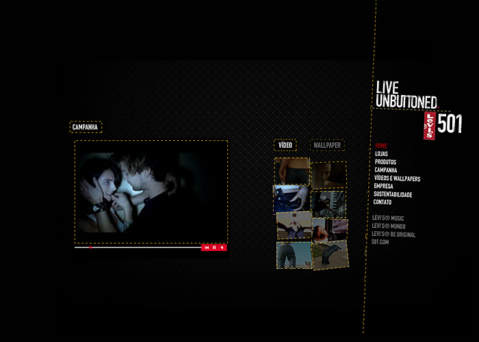
Task: Pause the campaign video
Action: pos(214,248)
